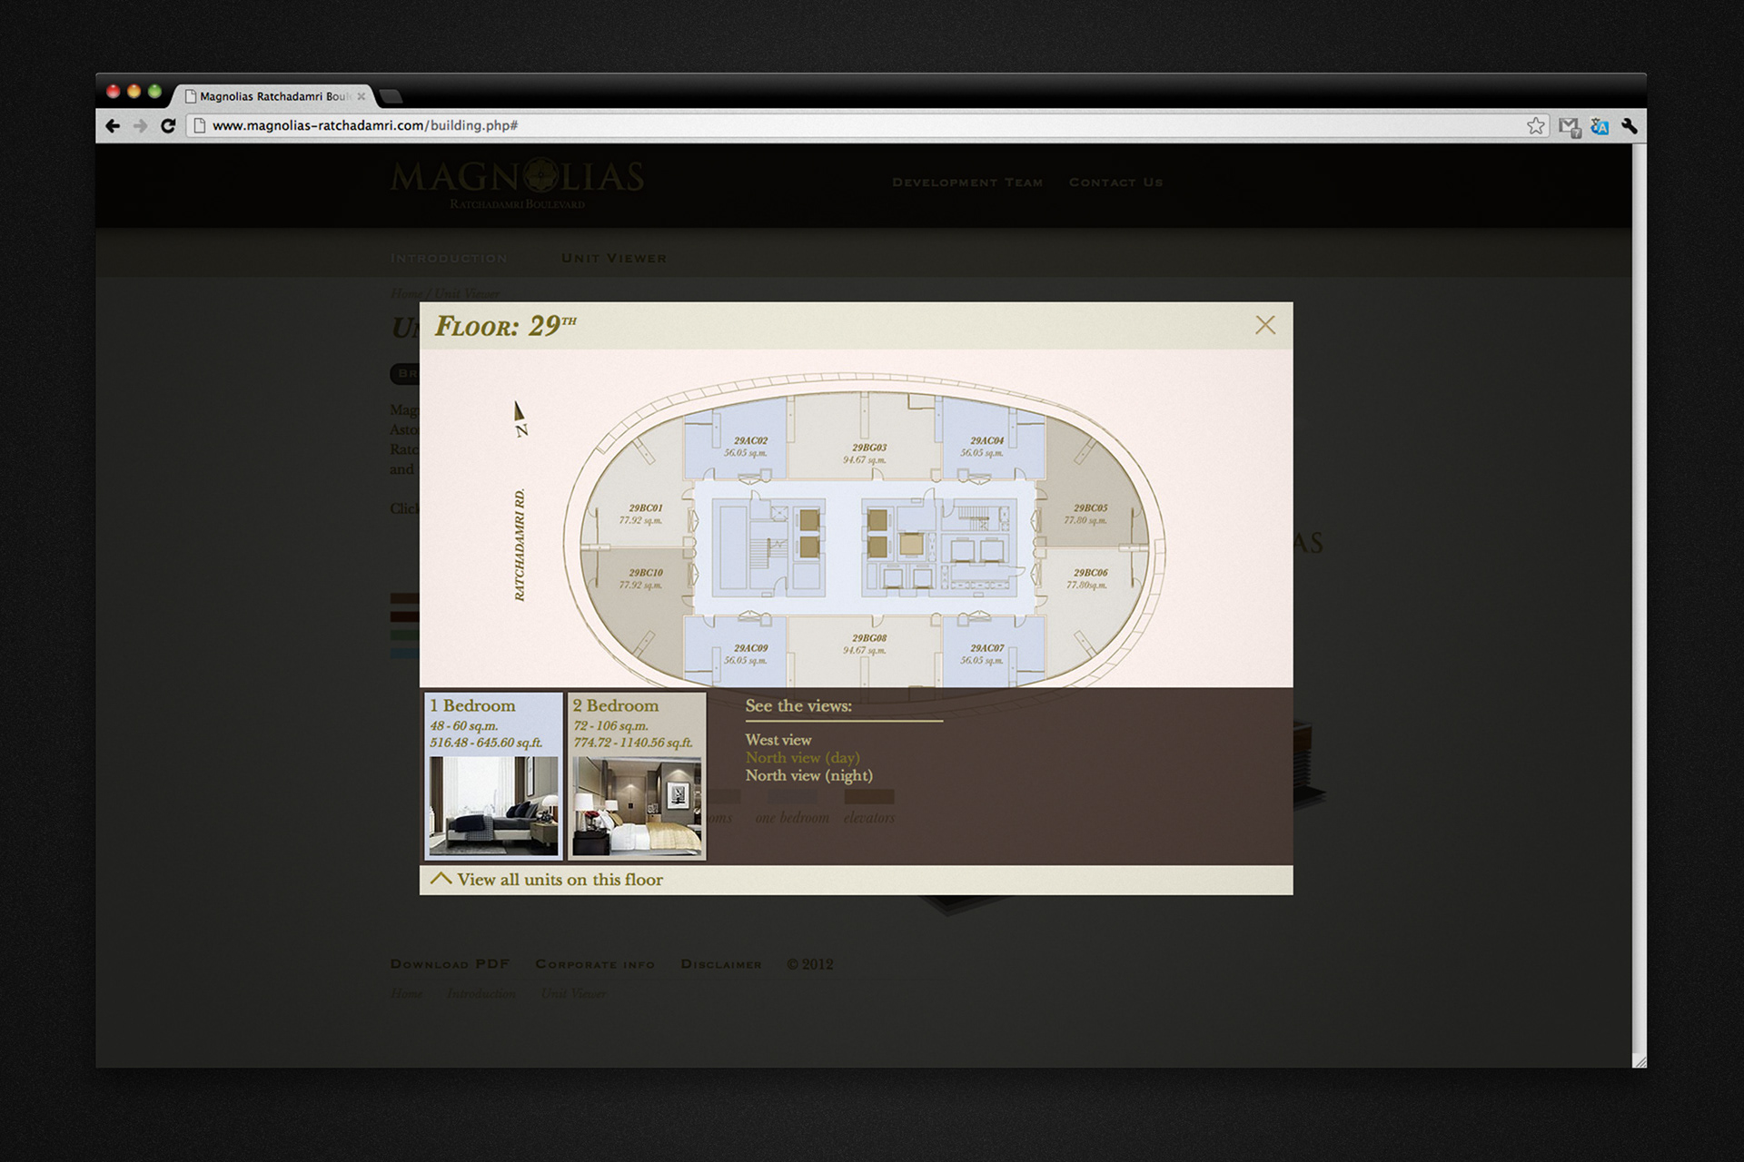
Task: Open a new browser tab
Action: (391, 96)
